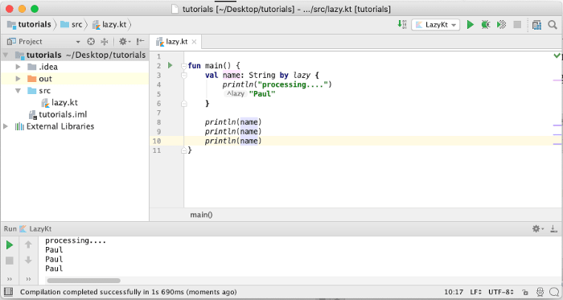Screen dimensions: 563x300
Task: Rerun LazyKt in the Run panel
Action: point(10,245)
